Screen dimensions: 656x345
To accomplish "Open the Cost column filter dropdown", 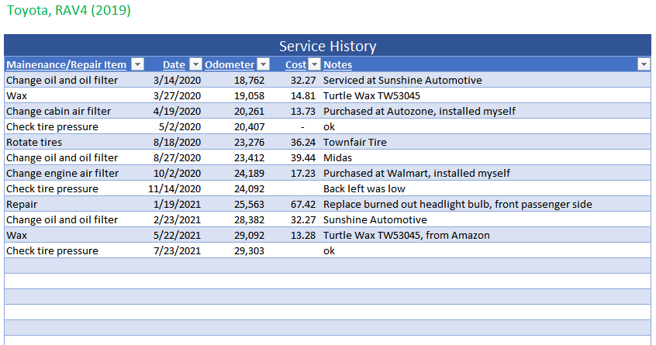I will pyautogui.click(x=314, y=65).
